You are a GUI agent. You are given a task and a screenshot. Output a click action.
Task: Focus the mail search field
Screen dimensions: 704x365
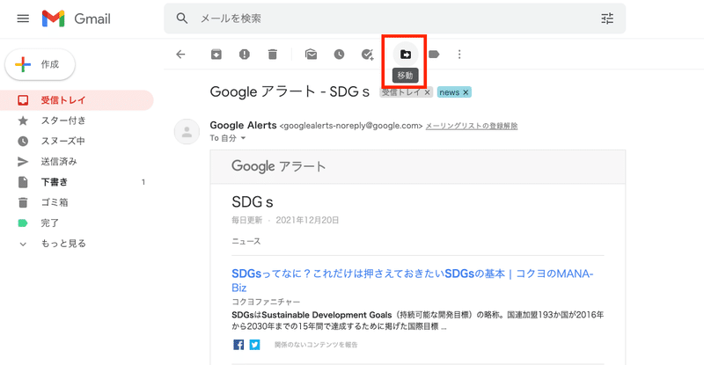point(394,18)
